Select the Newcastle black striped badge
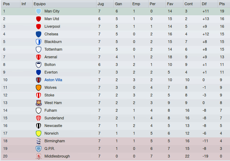 [39, 126]
